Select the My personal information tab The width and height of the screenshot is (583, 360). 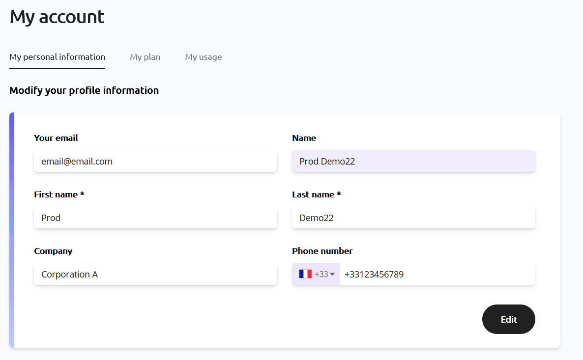click(x=57, y=57)
